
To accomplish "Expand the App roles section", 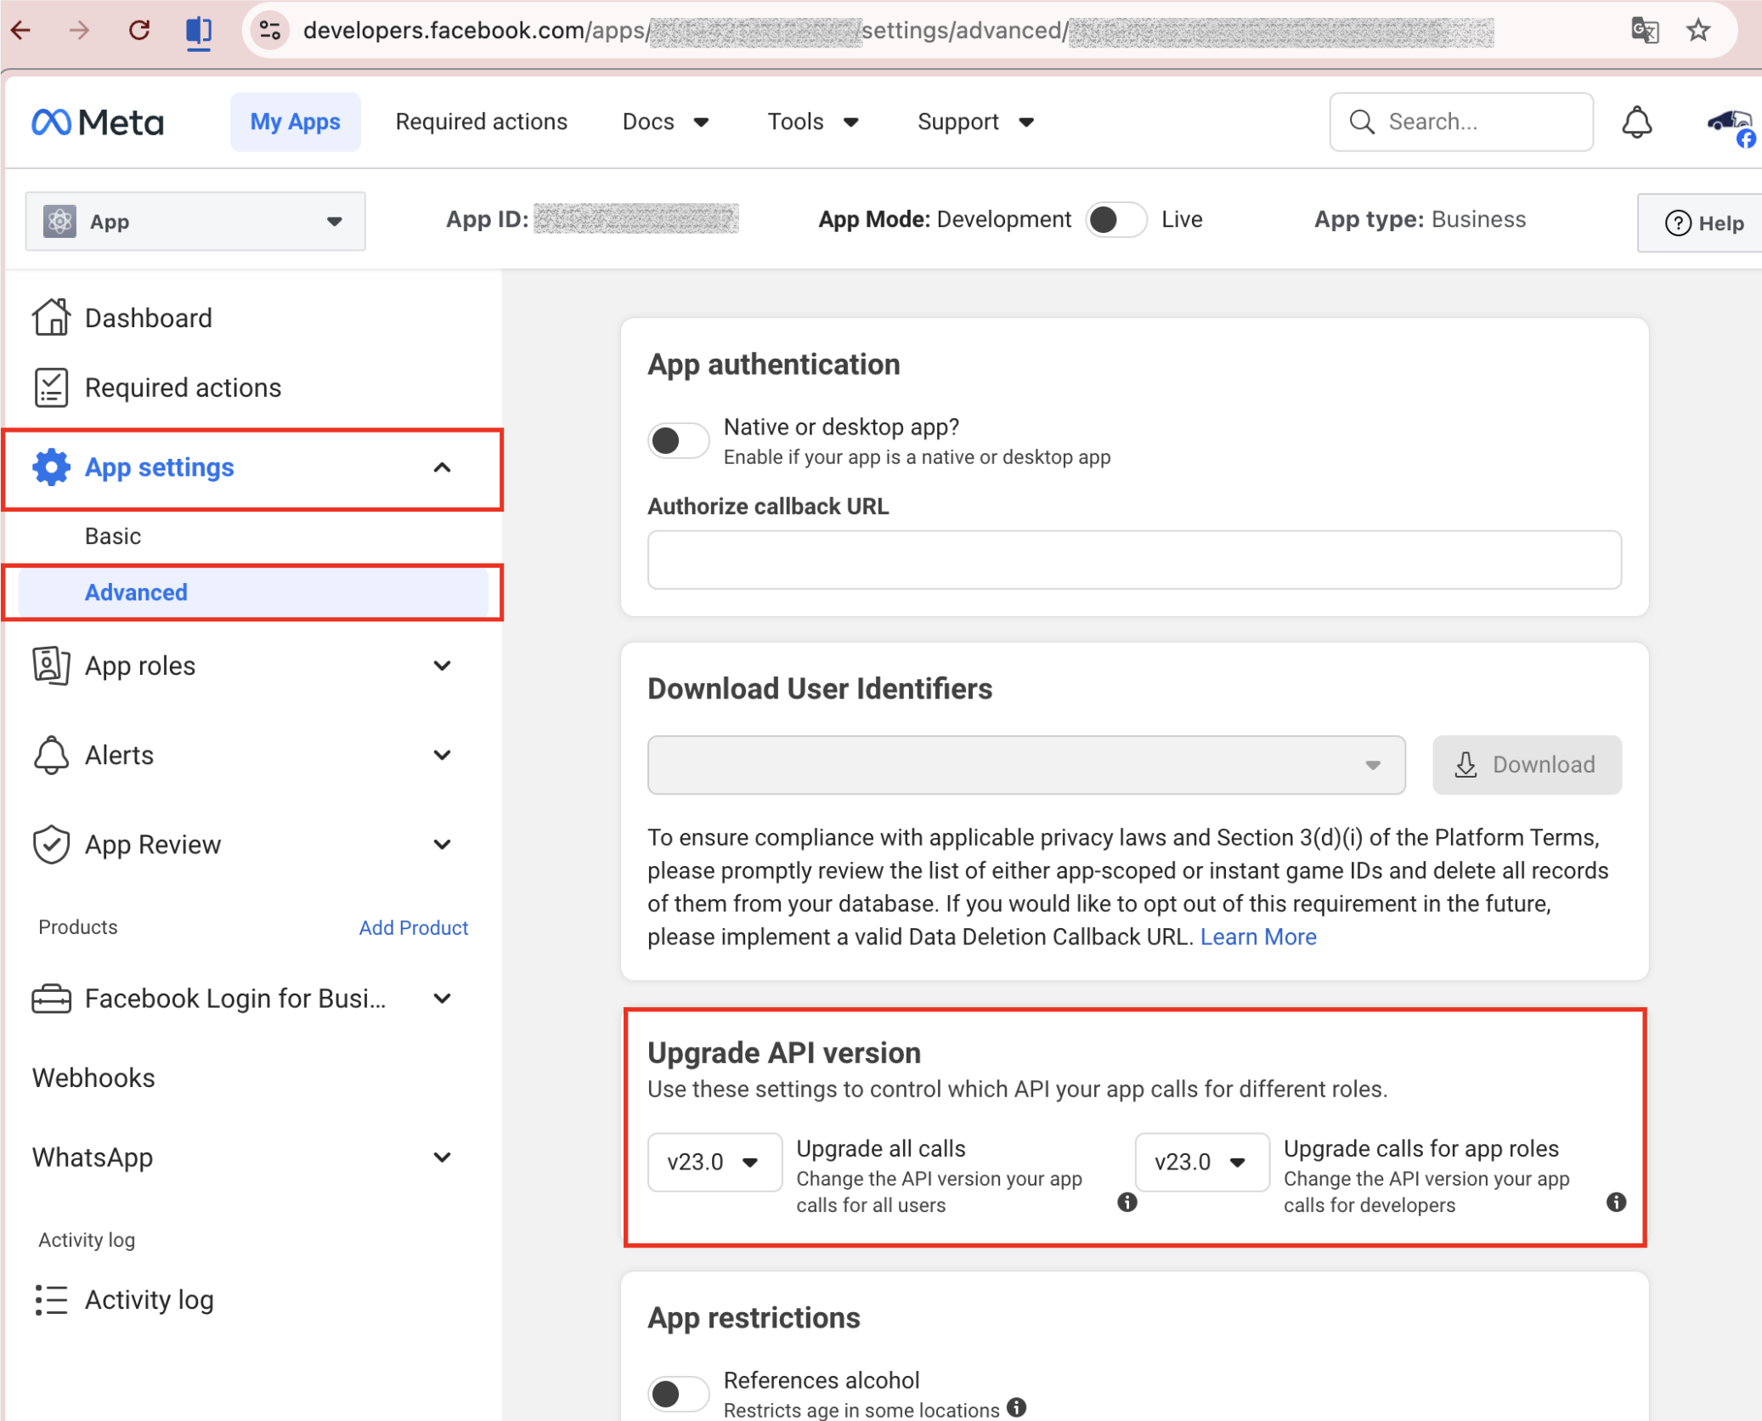I will pos(442,665).
